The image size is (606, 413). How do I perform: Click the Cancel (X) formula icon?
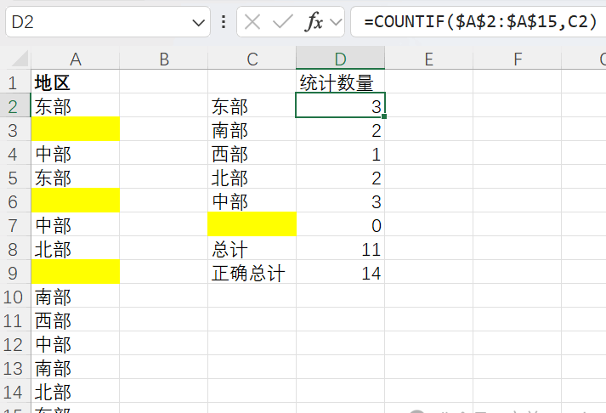pyautogui.click(x=252, y=22)
